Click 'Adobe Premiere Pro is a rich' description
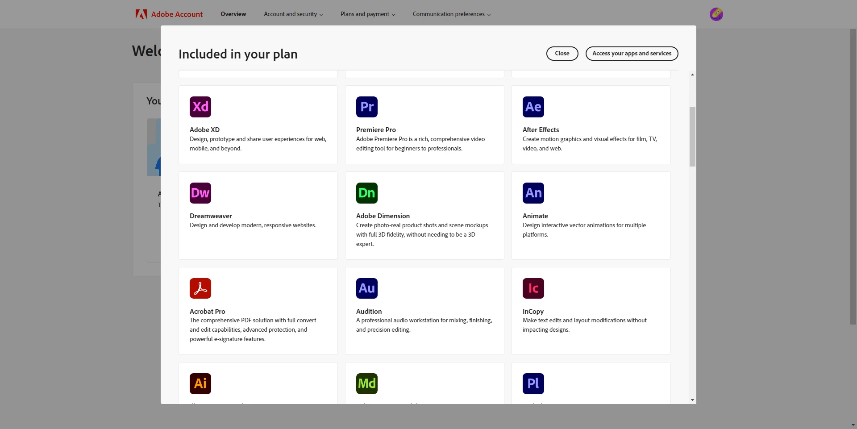Viewport: 857px width, 429px height. (x=420, y=144)
